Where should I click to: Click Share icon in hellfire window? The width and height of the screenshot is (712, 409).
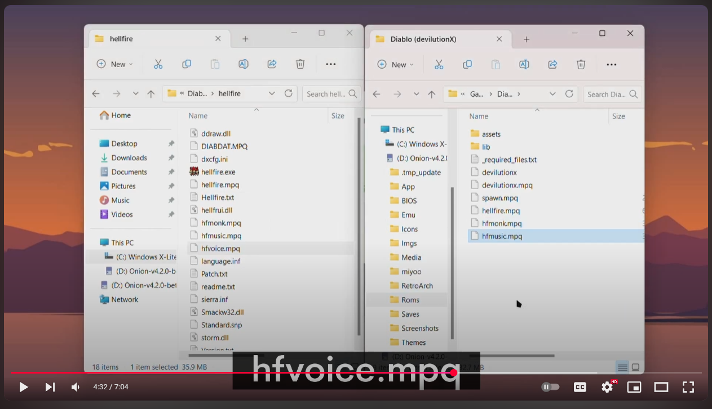tap(272, 64)
